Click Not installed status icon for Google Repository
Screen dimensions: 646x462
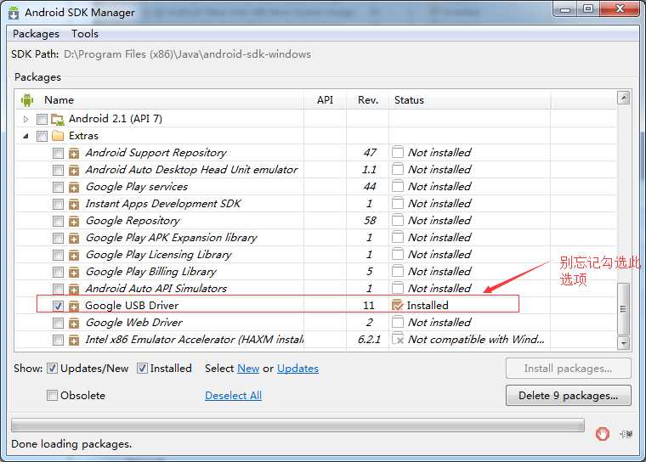click(x=398, y=220)
